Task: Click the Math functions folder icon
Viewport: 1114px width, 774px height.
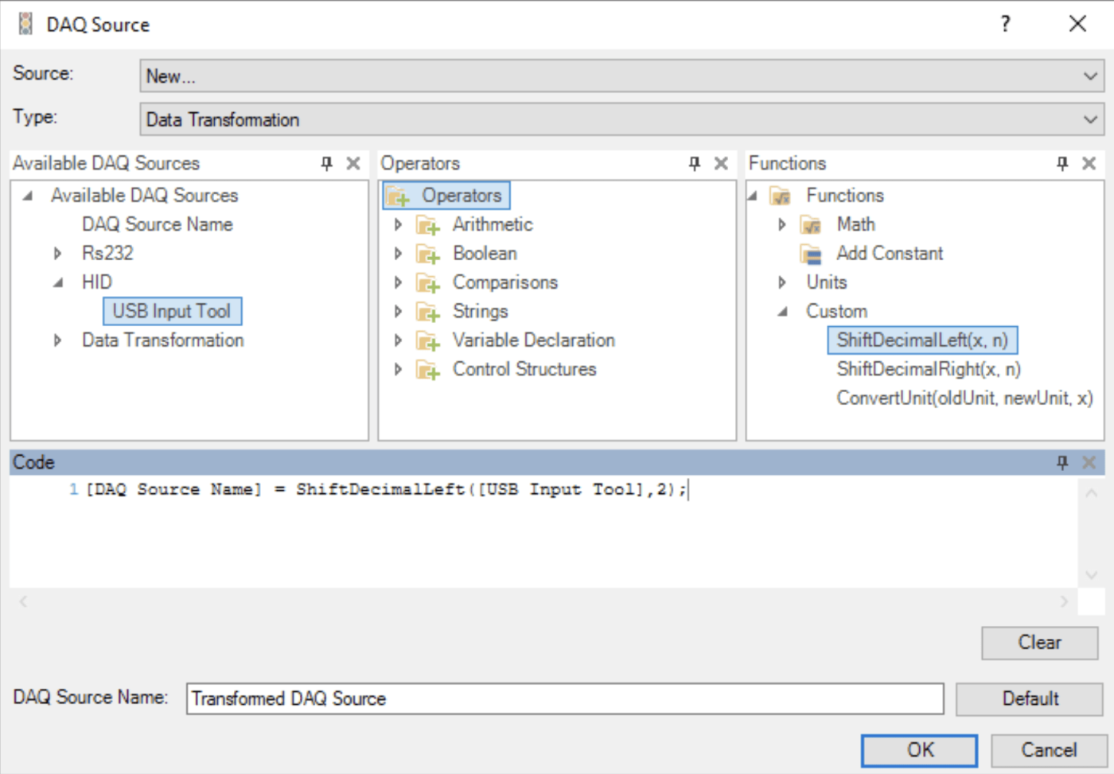Action: tap(811, 226)
